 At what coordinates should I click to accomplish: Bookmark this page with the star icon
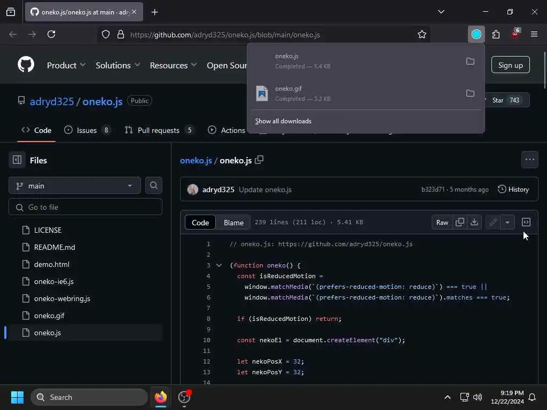pyautogui.click(x=422, y=34)
